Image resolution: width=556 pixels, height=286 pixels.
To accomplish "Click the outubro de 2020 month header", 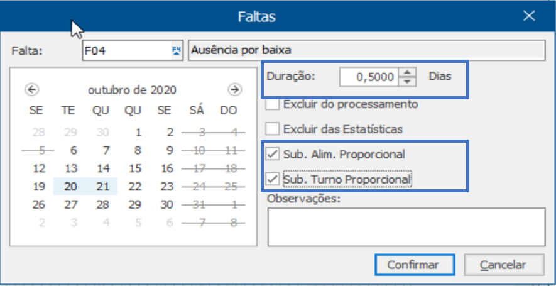I will (x=133, y=90).
